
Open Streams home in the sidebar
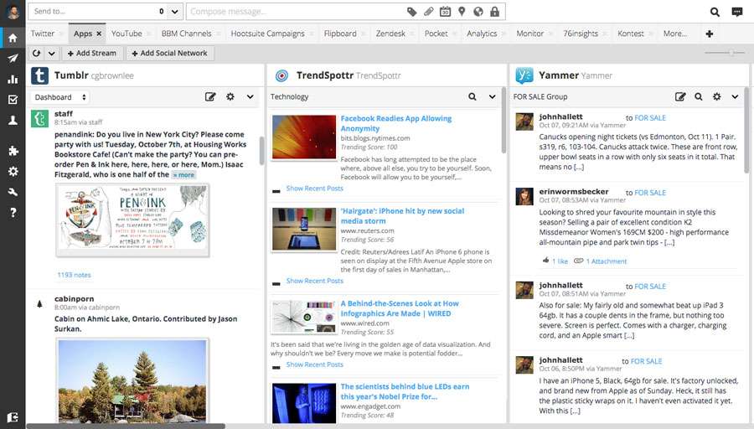(13, 38)
